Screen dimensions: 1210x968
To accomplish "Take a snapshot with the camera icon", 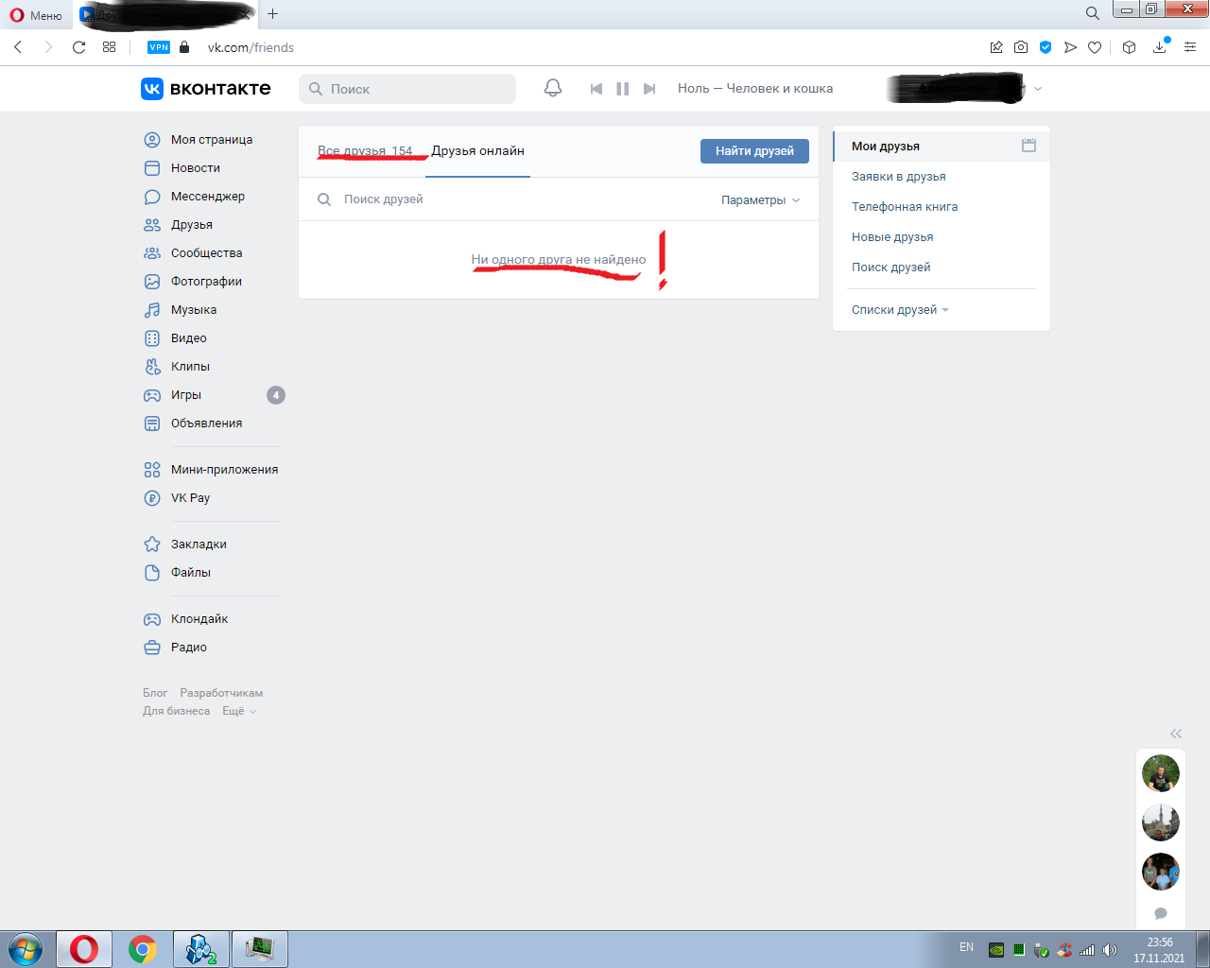I will [1021, 47].
